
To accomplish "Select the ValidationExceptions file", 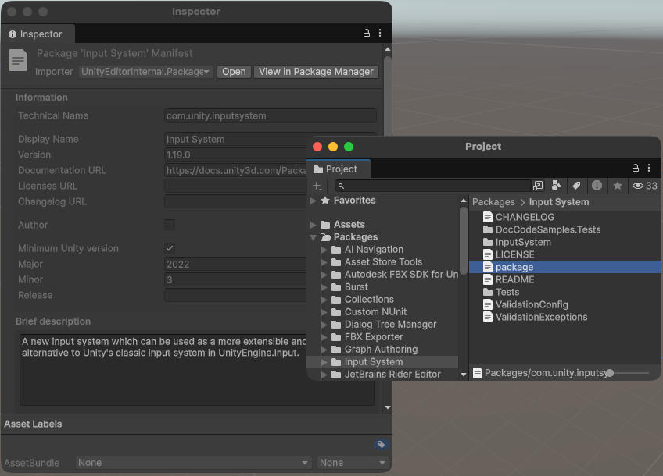I will coord(535,318).
